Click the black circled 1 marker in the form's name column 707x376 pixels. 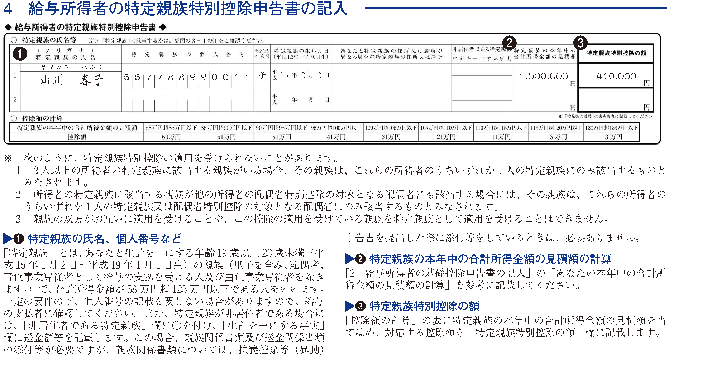coord(20,54)
